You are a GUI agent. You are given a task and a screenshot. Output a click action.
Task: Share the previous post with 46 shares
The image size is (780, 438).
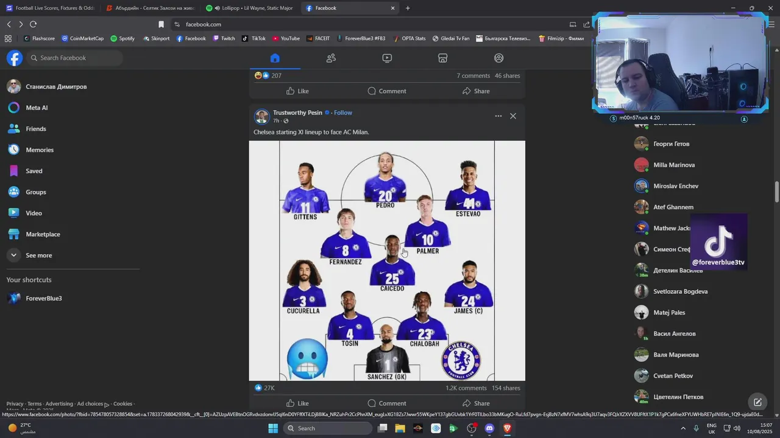coord(476,91)
